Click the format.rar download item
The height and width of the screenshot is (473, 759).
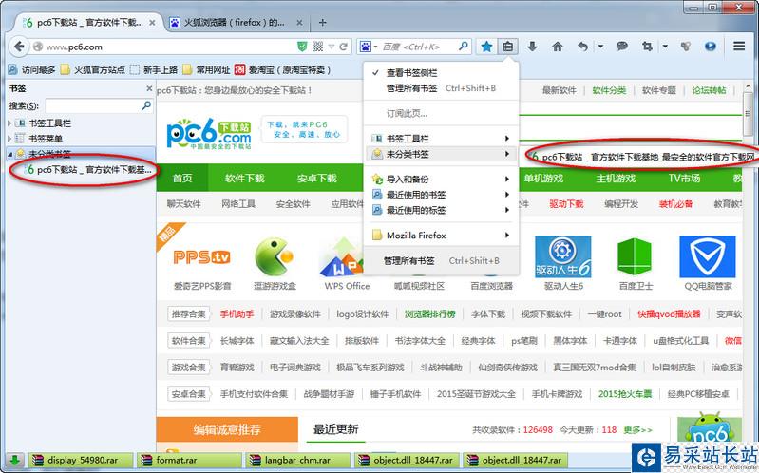[190, 460]
